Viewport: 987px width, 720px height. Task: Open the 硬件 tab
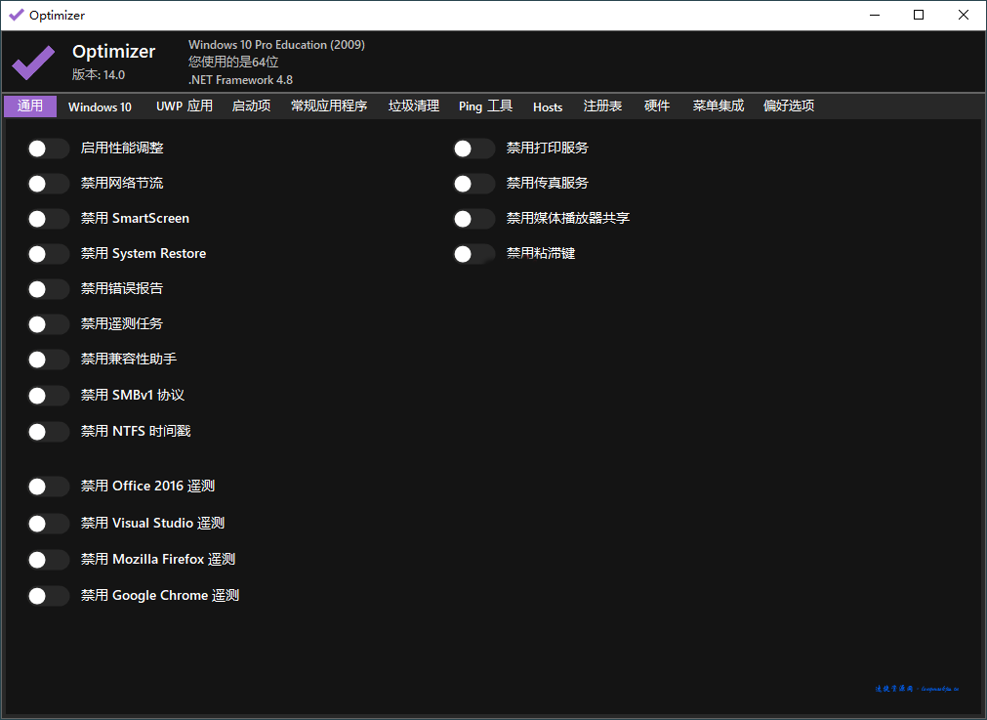[x=656, y=106]
